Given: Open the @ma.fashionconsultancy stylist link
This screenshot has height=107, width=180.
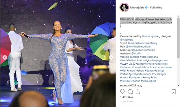Looking at the screenshot, I should point(142,43).
